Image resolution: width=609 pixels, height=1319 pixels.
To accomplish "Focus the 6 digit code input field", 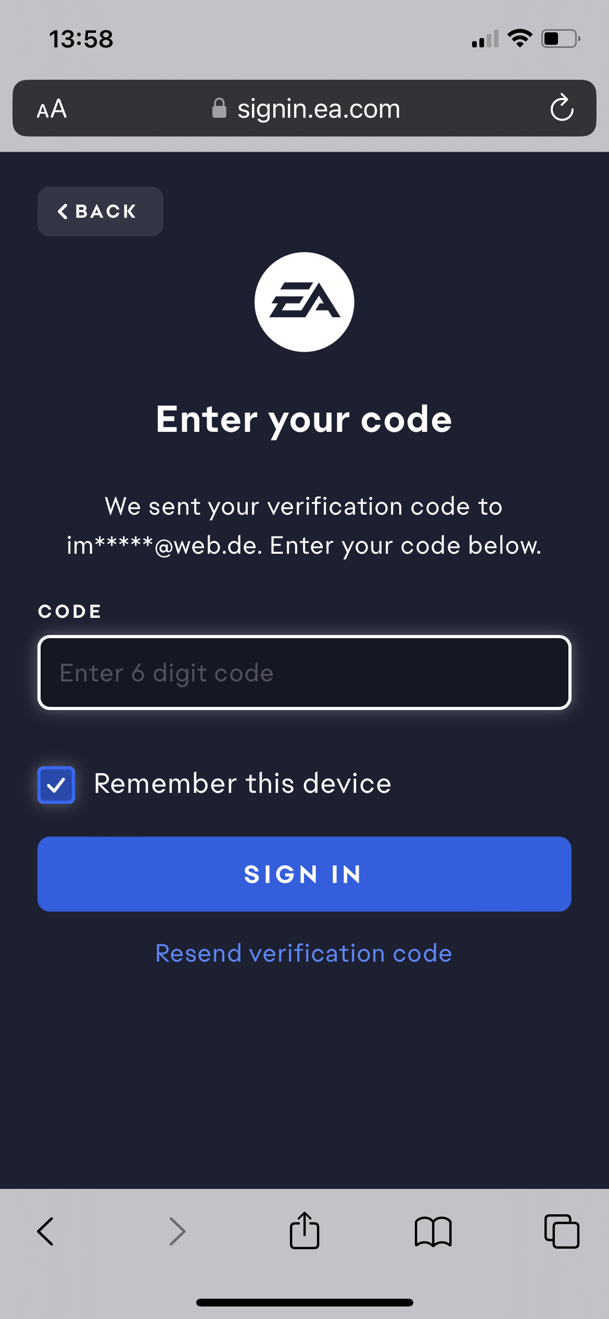I will 304,673.
